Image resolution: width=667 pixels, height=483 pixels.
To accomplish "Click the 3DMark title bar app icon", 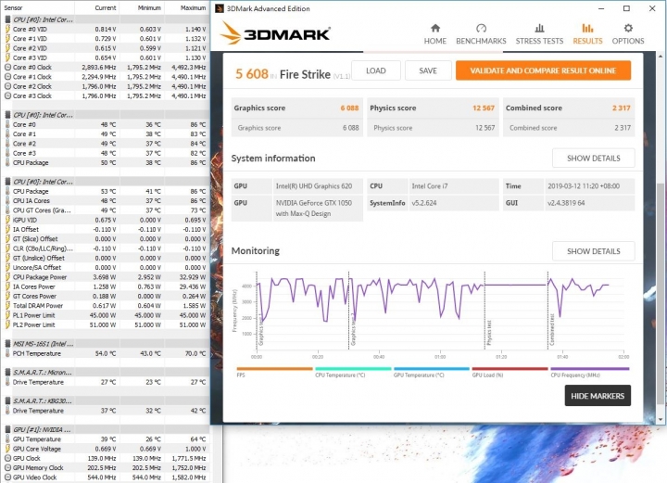I will coord(220,8).
